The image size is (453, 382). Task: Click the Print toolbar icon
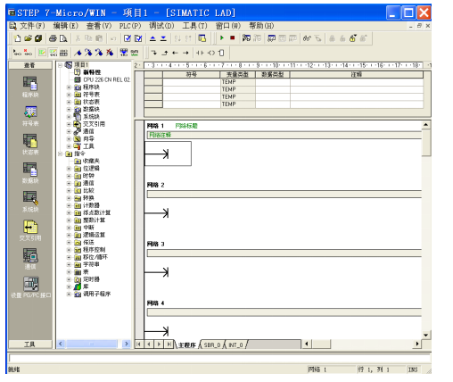click(53, 38)
